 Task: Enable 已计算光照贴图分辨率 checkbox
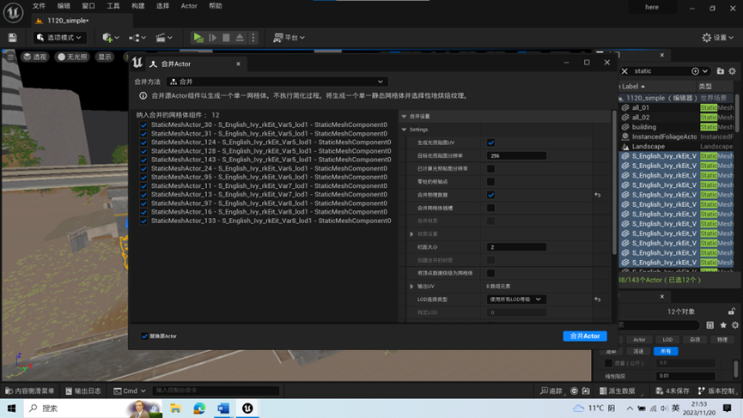[491, 168]
